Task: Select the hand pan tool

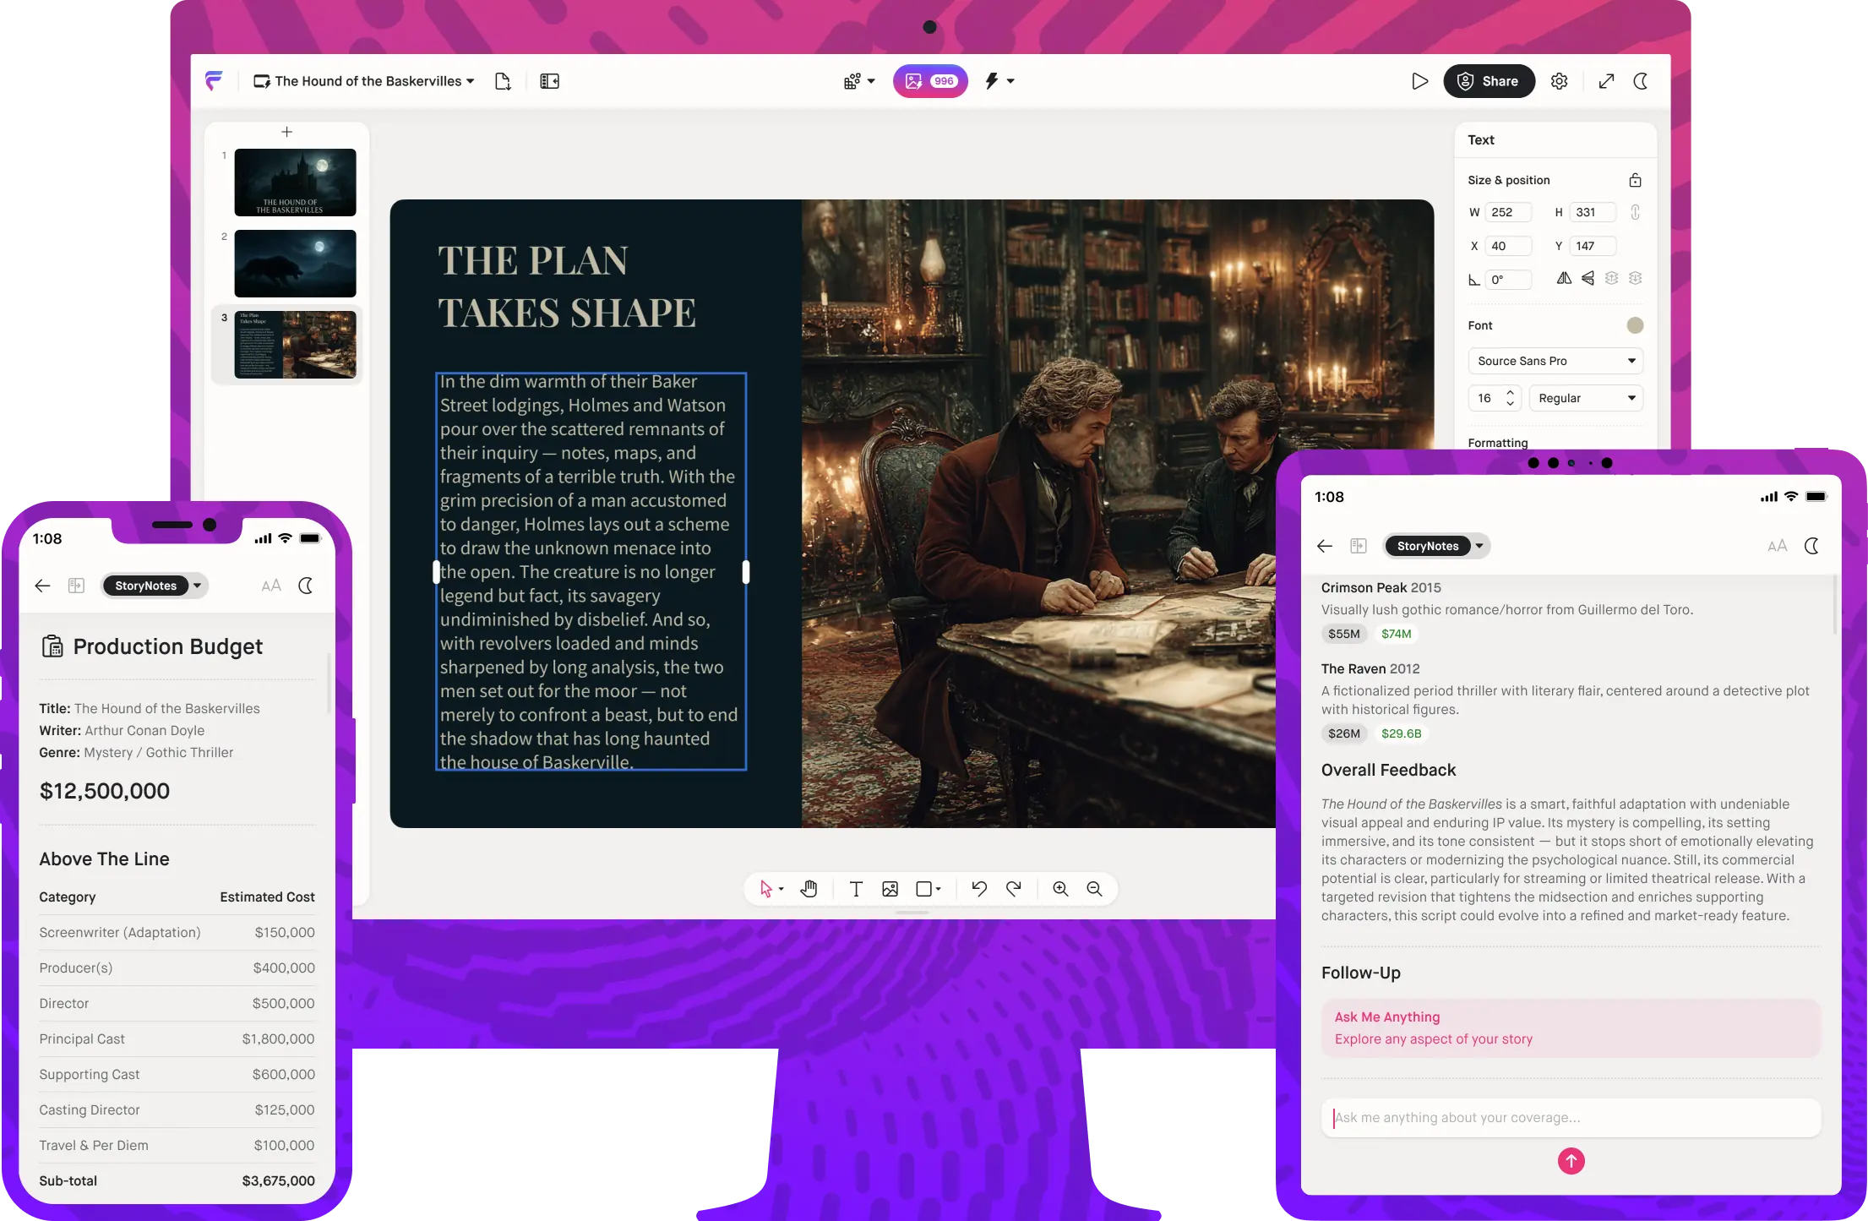Action: click(809, 889)
